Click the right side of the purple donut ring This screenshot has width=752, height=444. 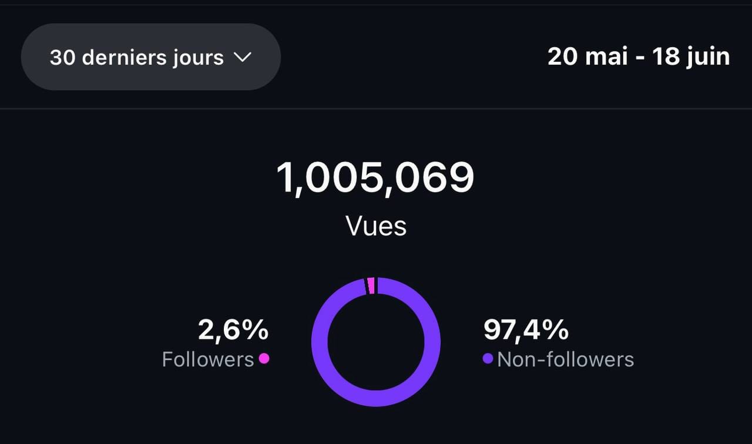point(432,342)
